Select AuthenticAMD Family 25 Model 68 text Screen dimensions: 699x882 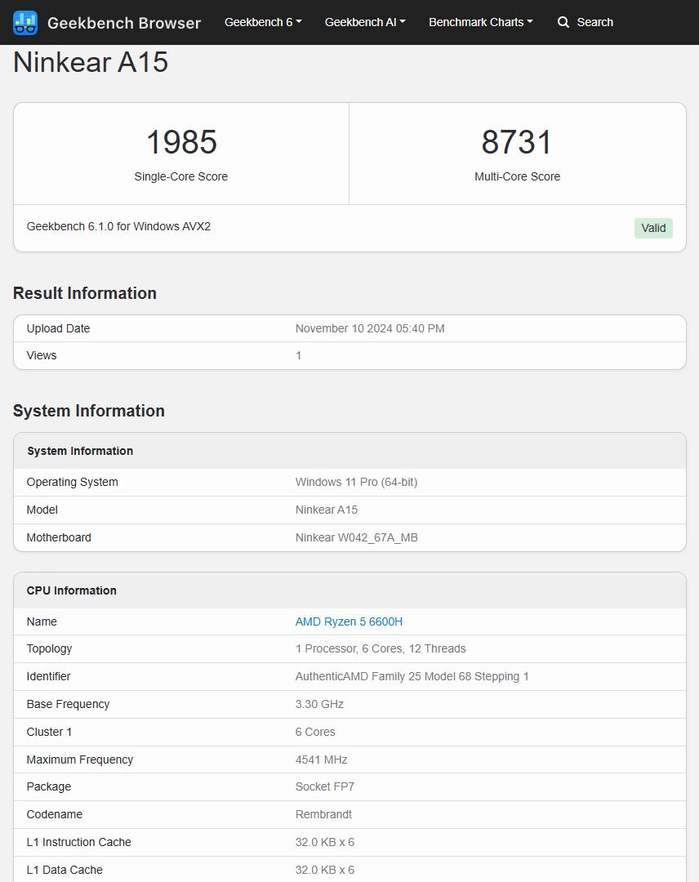coord(412,676)
